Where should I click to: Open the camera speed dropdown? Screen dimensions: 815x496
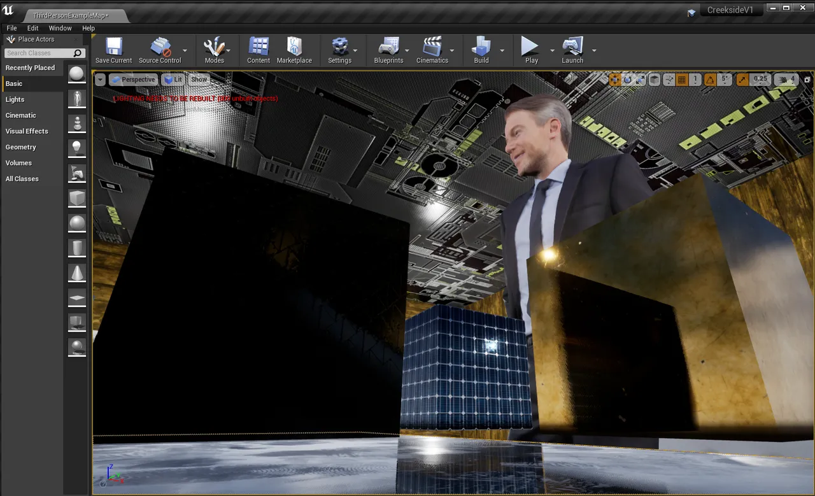pos(786,80)
